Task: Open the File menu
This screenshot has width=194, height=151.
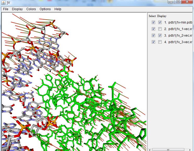Action: tap(6, 9)
